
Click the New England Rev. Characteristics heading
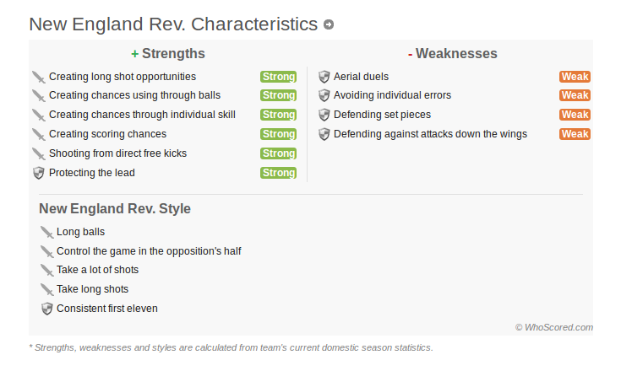(173, 24)
